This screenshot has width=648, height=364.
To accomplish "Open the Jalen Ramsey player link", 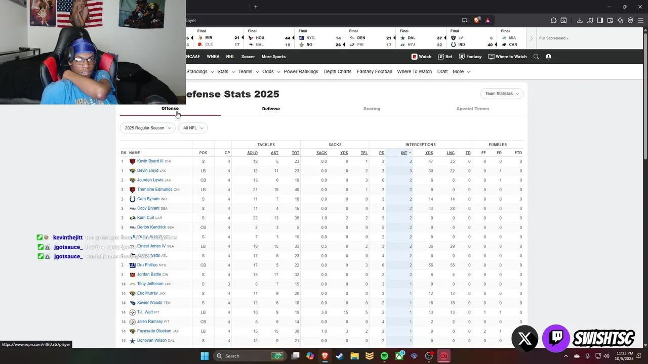I will 149,322.
